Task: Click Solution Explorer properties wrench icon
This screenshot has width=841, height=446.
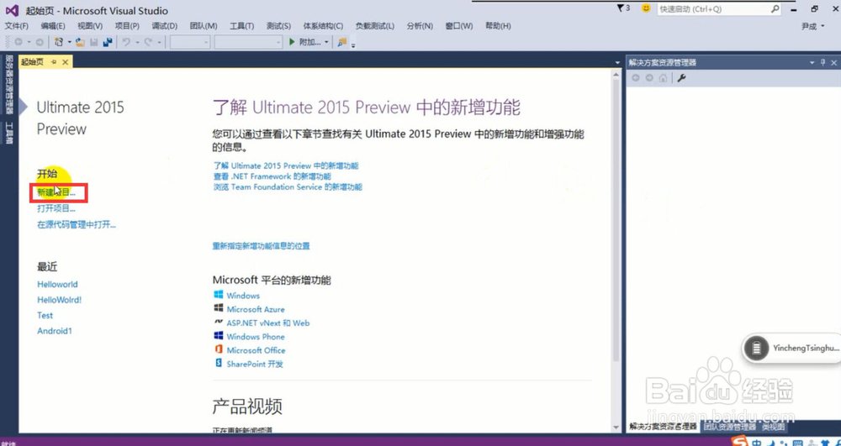Action: tap(682, 78)
